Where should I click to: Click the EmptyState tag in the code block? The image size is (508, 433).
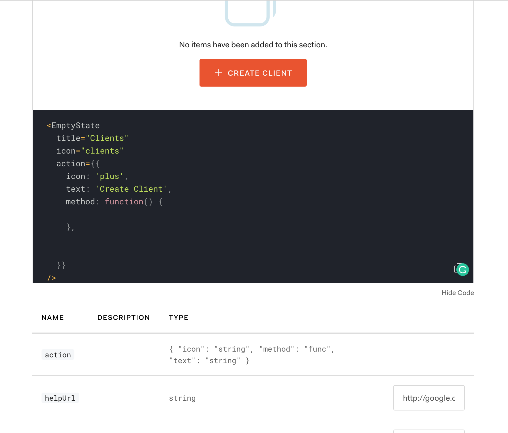click(x=74, y=125)
